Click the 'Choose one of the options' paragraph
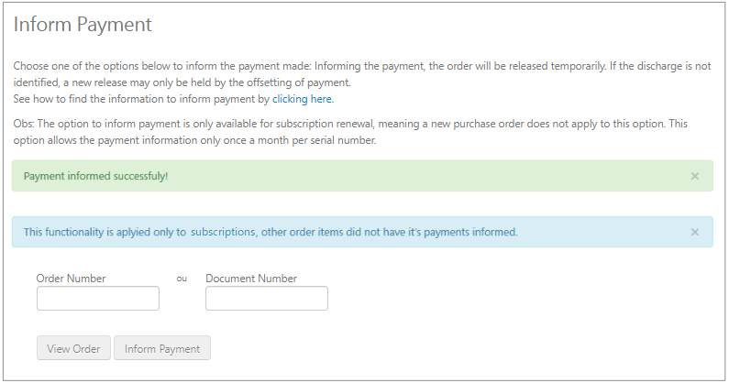729x383 pixels. click(x=362, y=74)
